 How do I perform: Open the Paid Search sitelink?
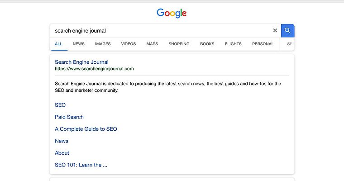coord(69,117)
